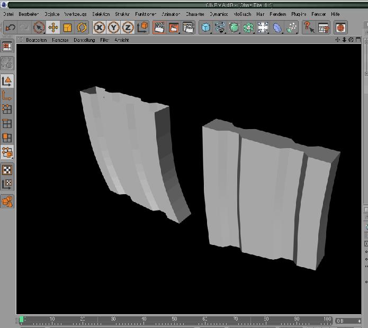This screenshot has width=368, height=328.
Task: Open the Cube primitive objects dropdown
Action: click(206, 28)
